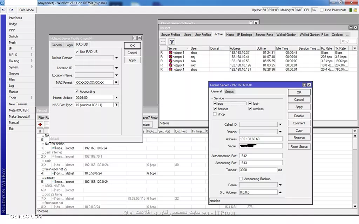Click the Timeout field showing 3000

(258, 170)
